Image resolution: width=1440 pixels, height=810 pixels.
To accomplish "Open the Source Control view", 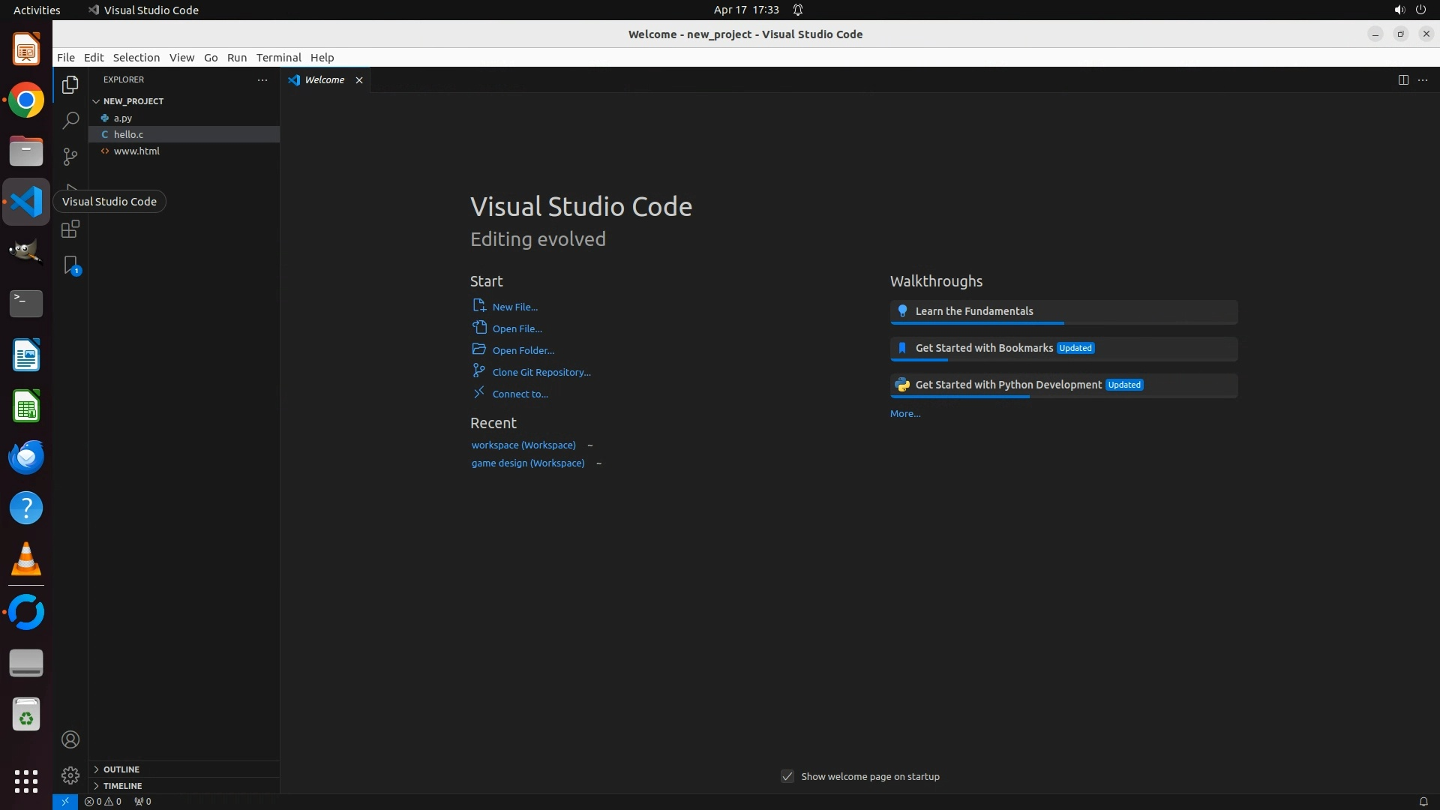I will point(70,156).
